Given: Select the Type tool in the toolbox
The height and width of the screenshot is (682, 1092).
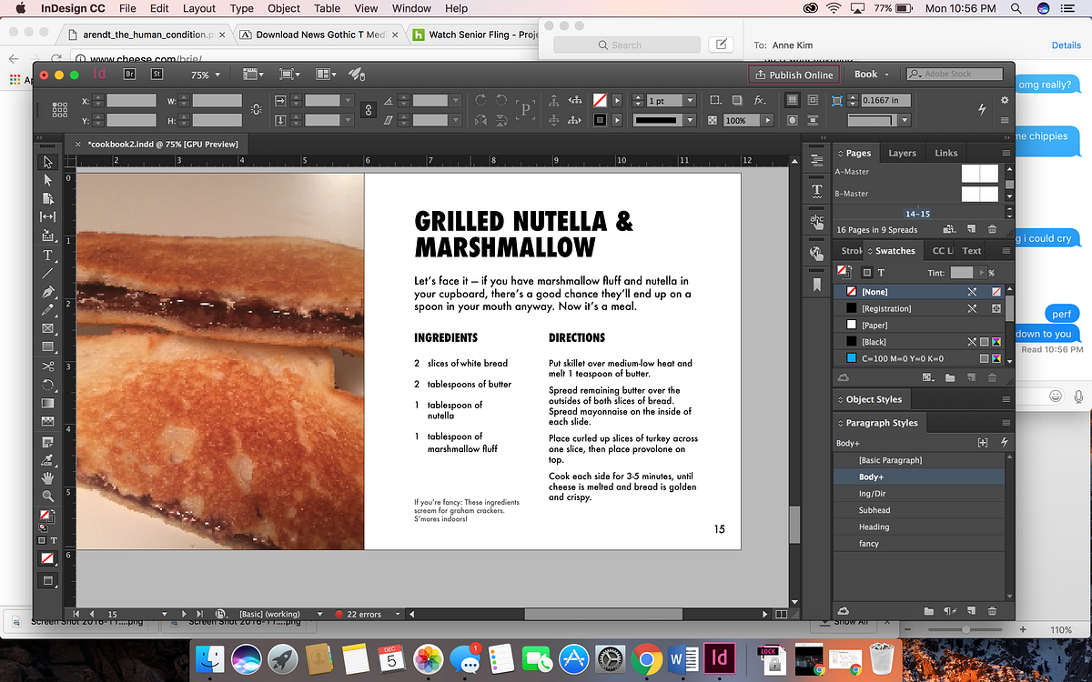Looking at the screenshot, I should [x=48, y=255].
